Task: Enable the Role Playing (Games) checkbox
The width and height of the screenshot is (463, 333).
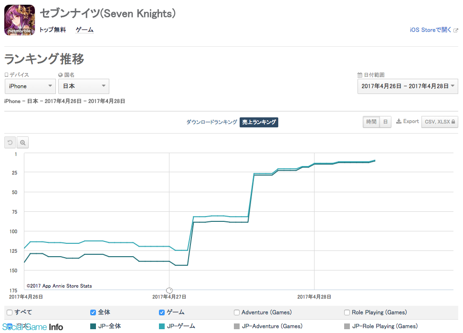Action: [x=347, y=312]
